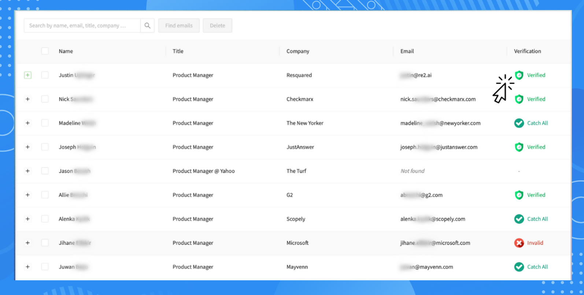Image resolution: width=584 pixels, height=295 pixels.
Task: Click Catch All checkmark icon for Mayvenn
Action: coord(519,267)
